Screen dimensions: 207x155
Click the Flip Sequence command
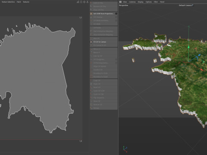click(x=103, y=98)
